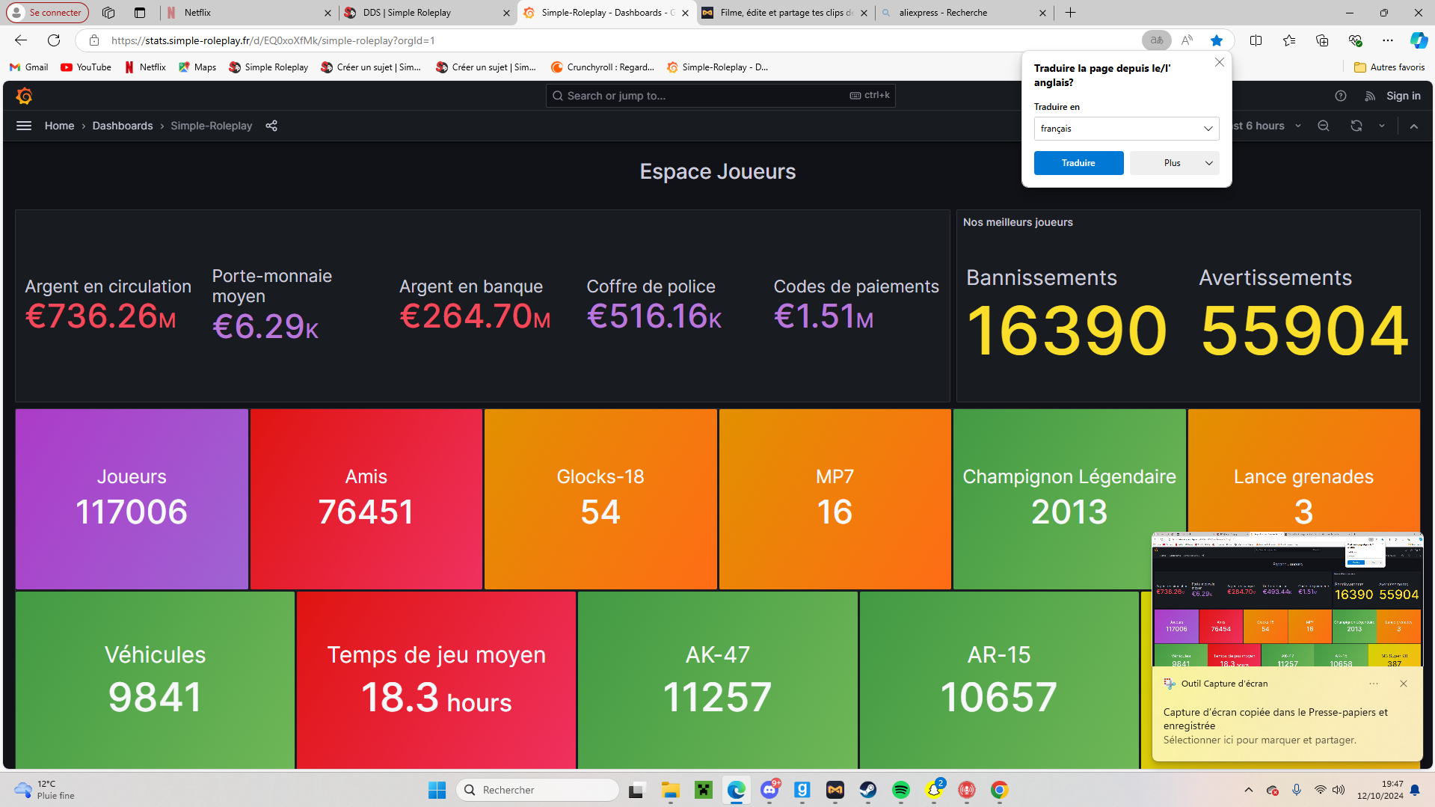Click the Windows Rechercher search box
Image resolution: width=1435 pixels, height=807 pixels.
(x=538, y=790)
